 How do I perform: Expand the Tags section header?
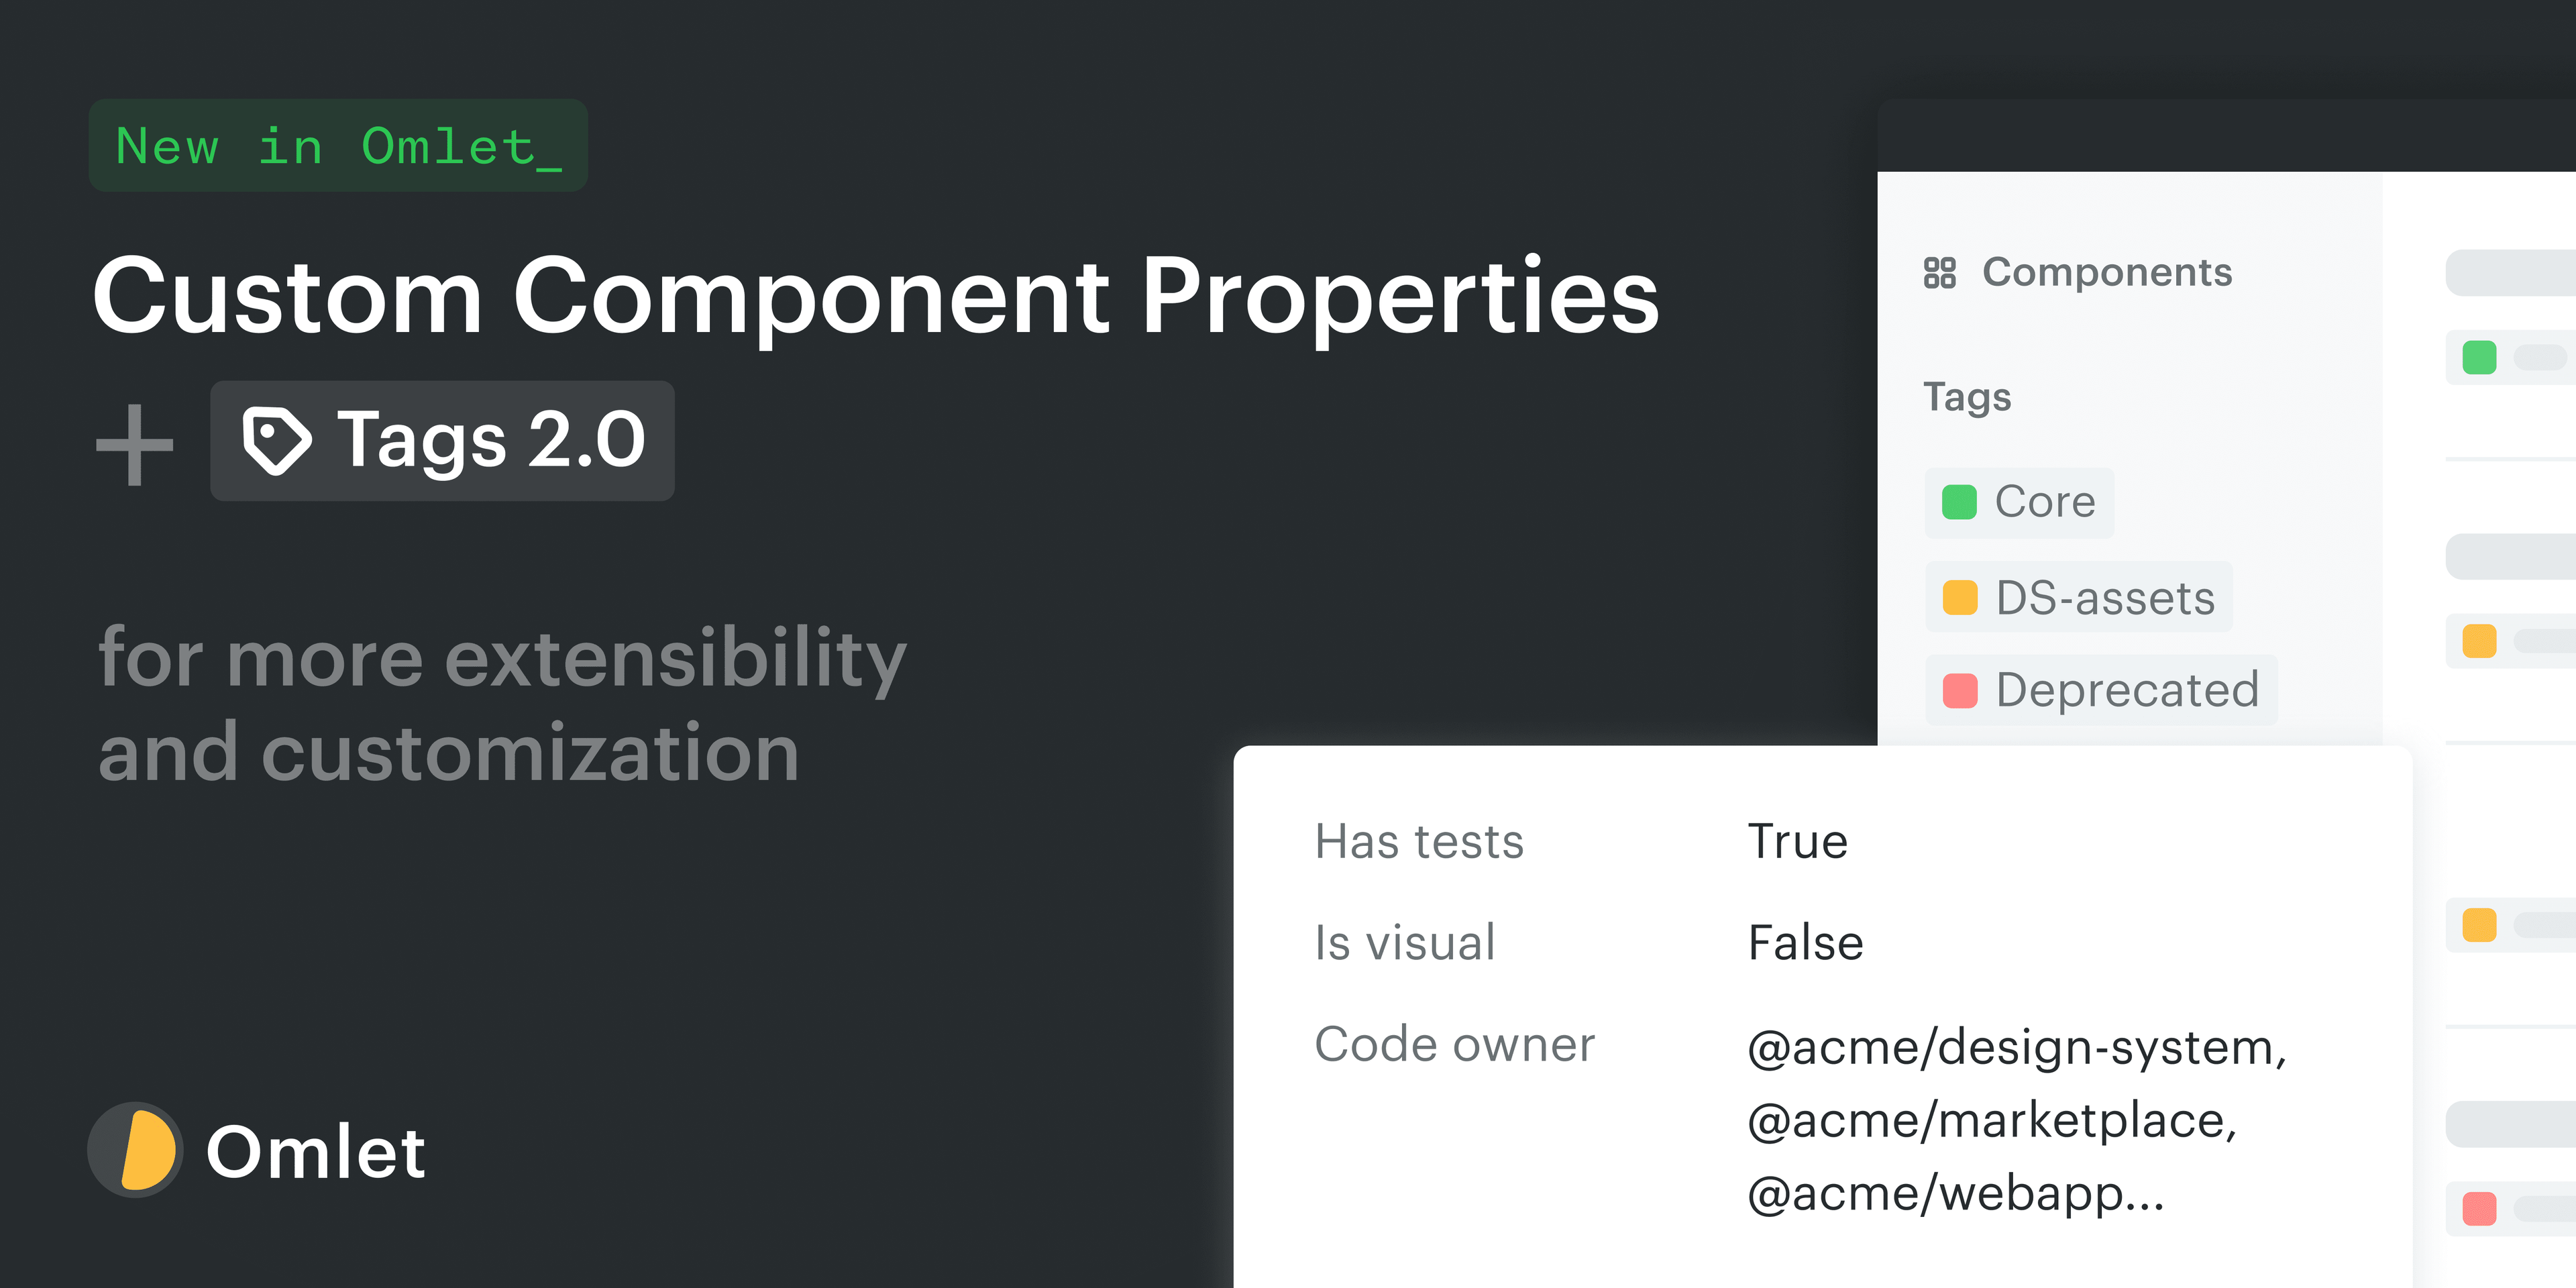tap(1968, 397)
